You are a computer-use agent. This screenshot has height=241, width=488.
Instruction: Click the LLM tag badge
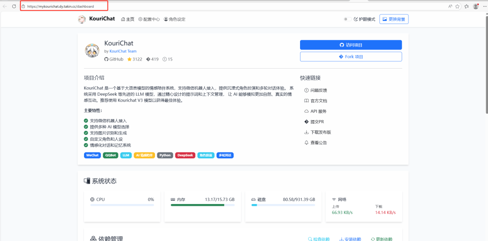tap(126, 155)
